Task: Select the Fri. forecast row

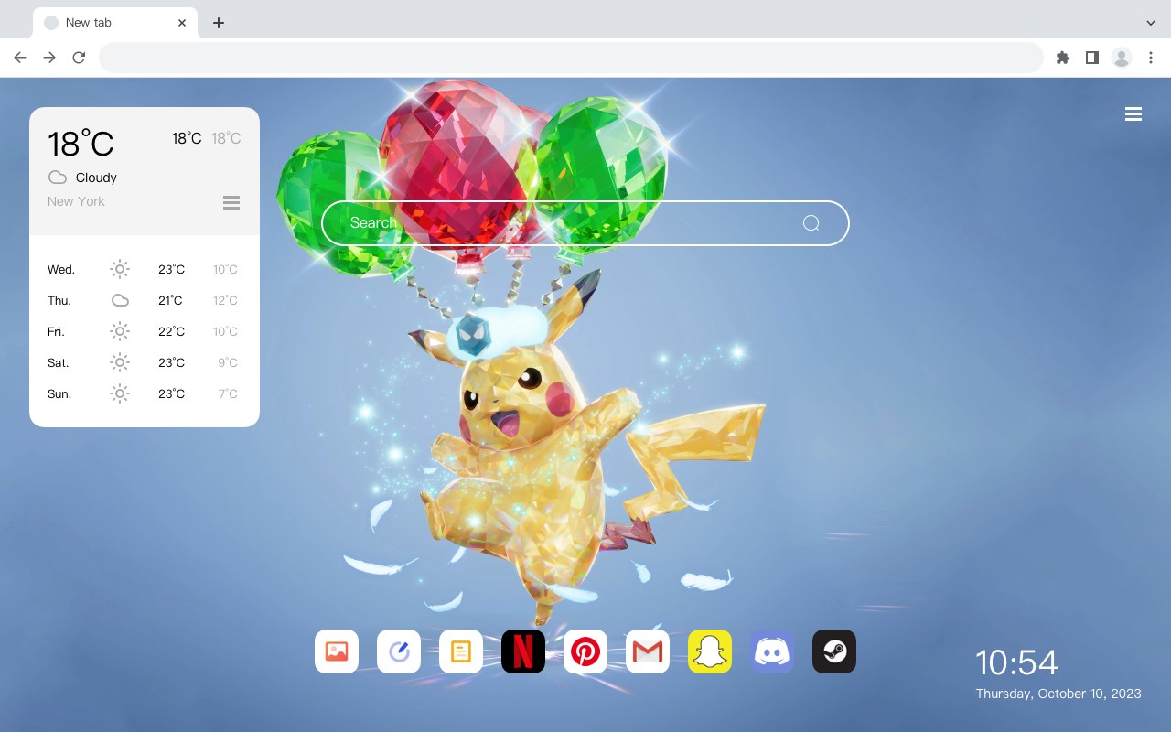Action: [145, 331]
